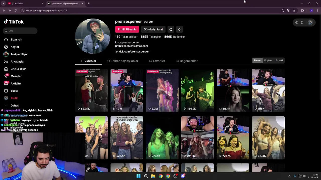Open Discord from taskbar
This screenshot has width=321, height=180.
pos(183,176)
